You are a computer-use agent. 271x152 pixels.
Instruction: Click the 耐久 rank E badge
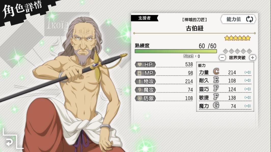pyautogui.click(x=216, y=80)
